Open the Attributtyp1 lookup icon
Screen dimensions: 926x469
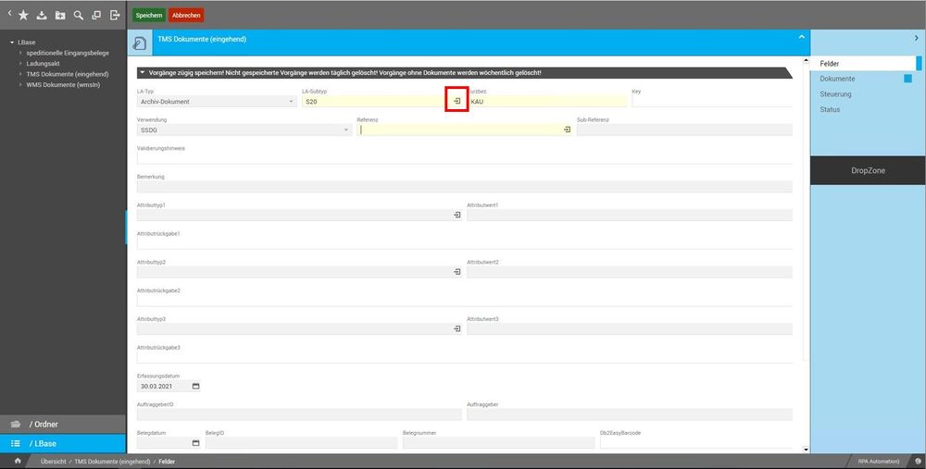click(x=457, y=216)
